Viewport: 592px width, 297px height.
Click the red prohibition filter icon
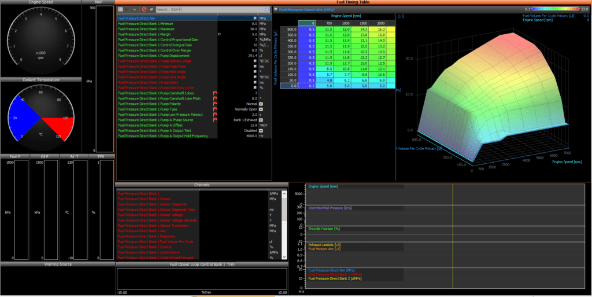[x=144, y=9]
